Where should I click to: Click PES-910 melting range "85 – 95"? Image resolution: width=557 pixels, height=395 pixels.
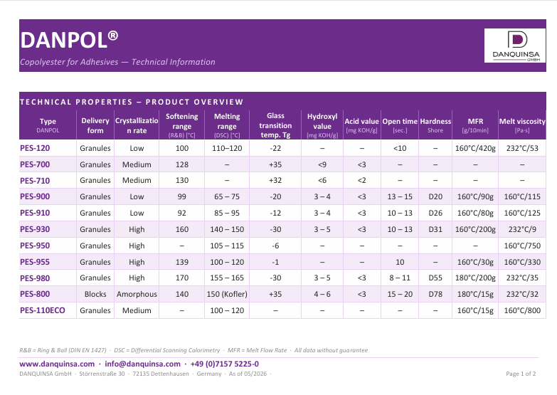(227, 213)
